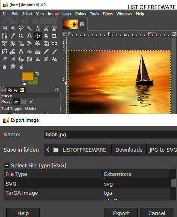Reset colors to black and white
The height and width of the screenshot is (217, 177).
tap(24, 83)
